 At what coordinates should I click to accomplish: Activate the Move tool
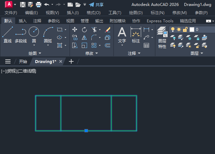tap(75, 30)
